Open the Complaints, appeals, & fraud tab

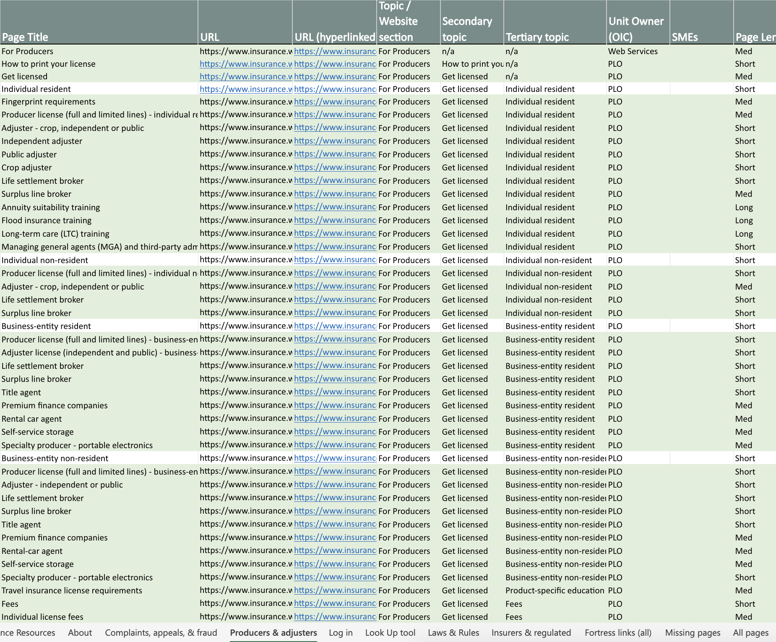(161, 633)
